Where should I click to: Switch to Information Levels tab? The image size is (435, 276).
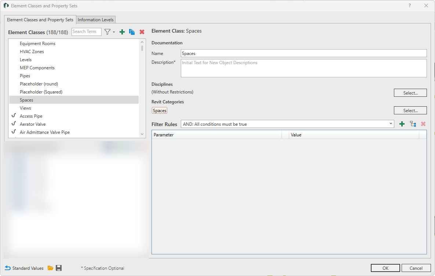pos(95,20)
